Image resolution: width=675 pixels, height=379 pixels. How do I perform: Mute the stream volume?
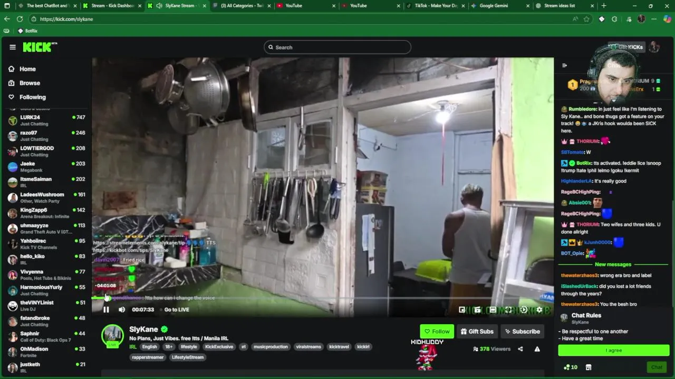122,310
